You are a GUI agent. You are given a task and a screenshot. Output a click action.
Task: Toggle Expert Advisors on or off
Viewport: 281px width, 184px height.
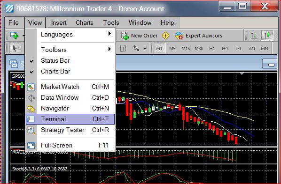[198, 36]
